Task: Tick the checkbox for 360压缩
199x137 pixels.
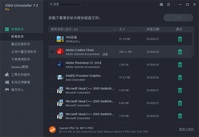Action: [52, 39]
